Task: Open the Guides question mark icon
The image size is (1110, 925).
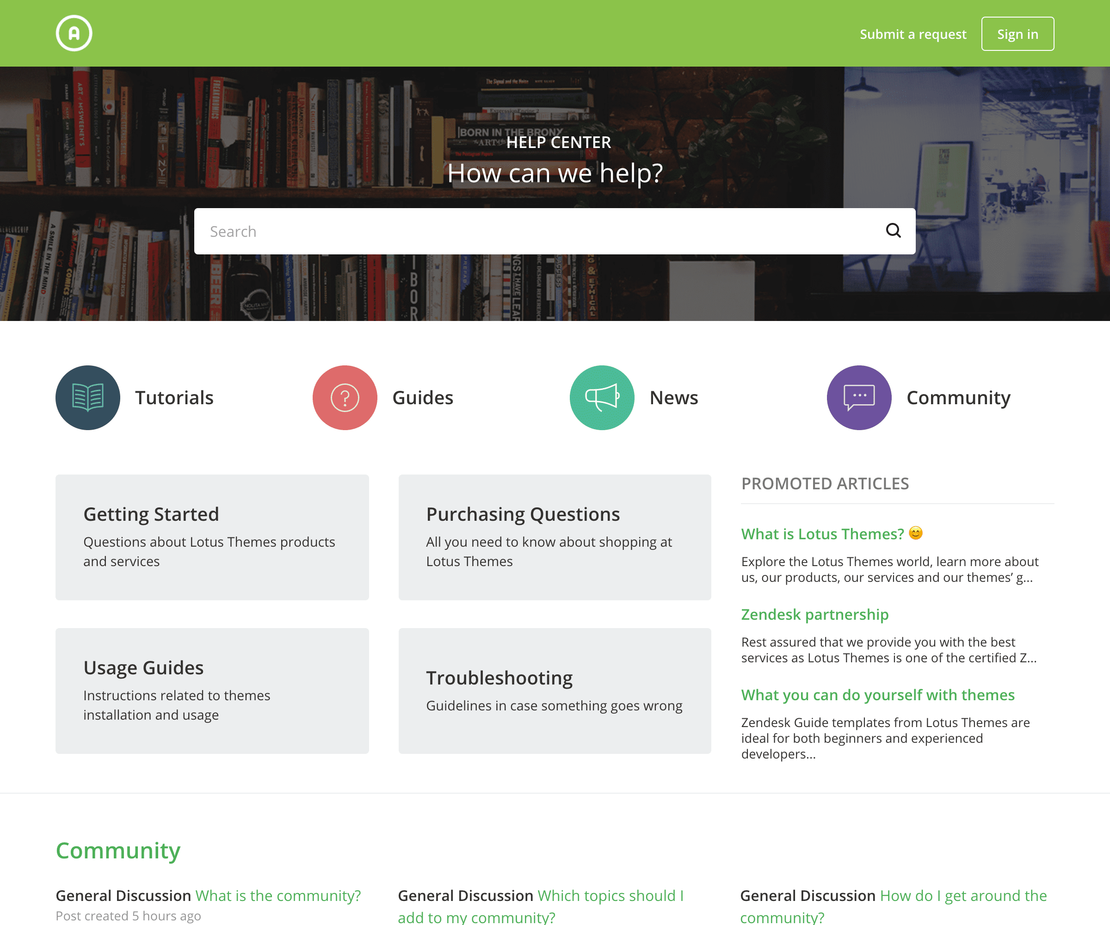Action: (345, 397)
